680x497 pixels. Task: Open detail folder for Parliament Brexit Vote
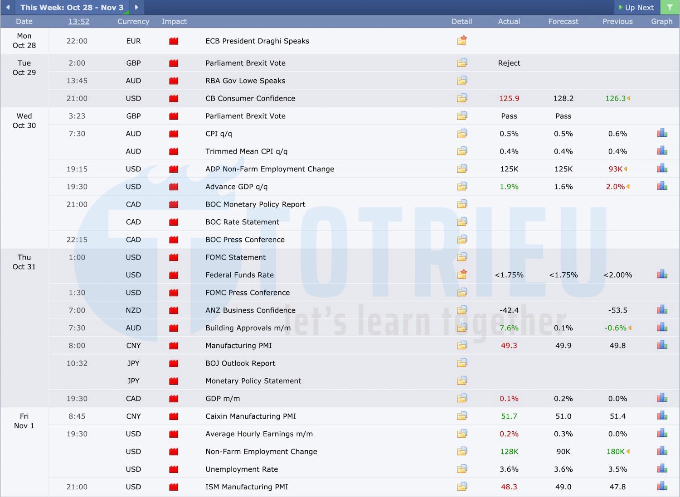click(x=461, y=63)
